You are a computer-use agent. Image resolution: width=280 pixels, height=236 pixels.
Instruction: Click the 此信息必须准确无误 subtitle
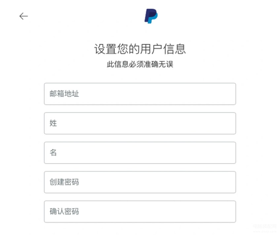coord(140,64)
